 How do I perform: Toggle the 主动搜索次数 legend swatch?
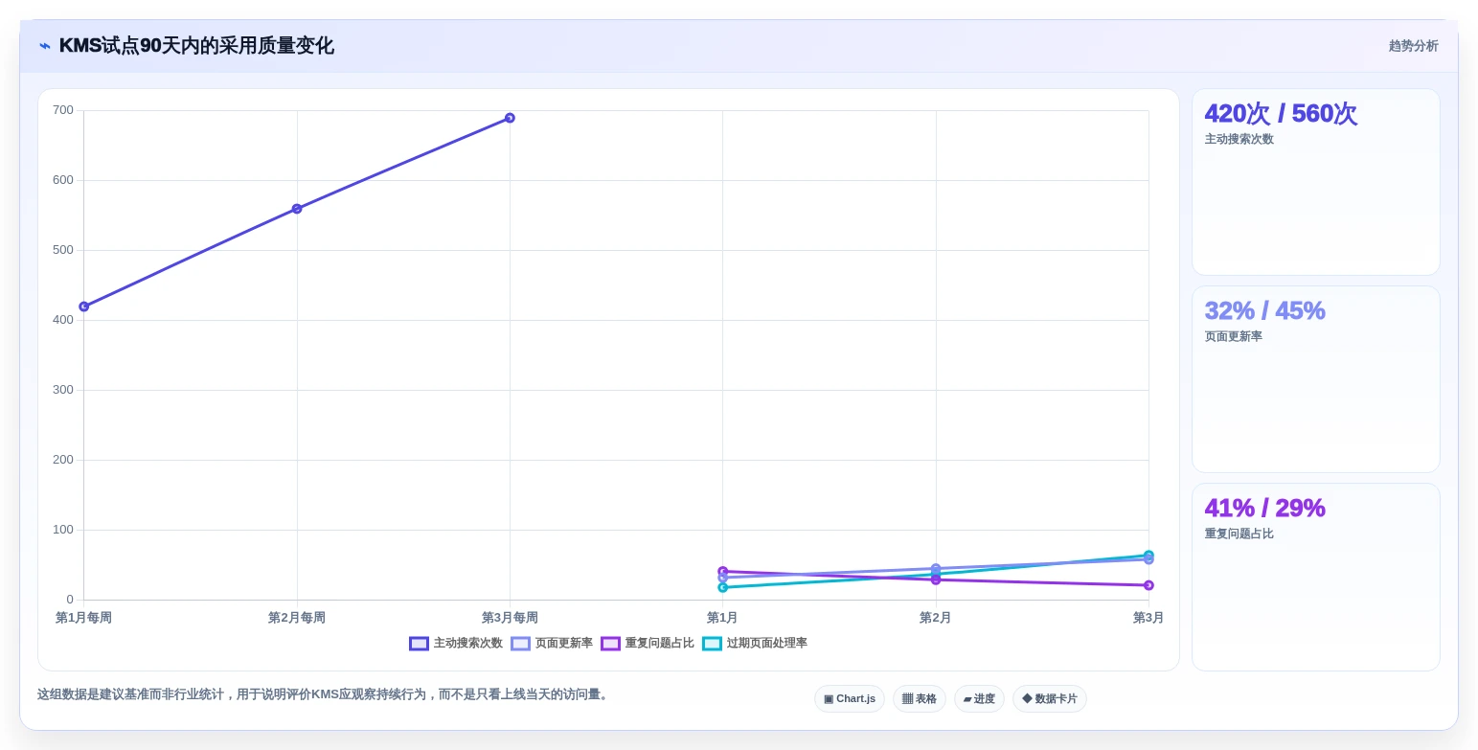[419, 644]
